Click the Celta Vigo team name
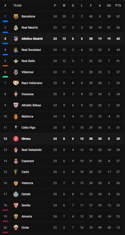Image resolution: width=125 pixels, height=235 pixels. coord(28,128)
